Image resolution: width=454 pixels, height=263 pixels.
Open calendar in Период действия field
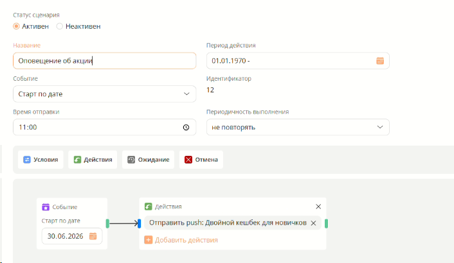click(x=380, y=61)
